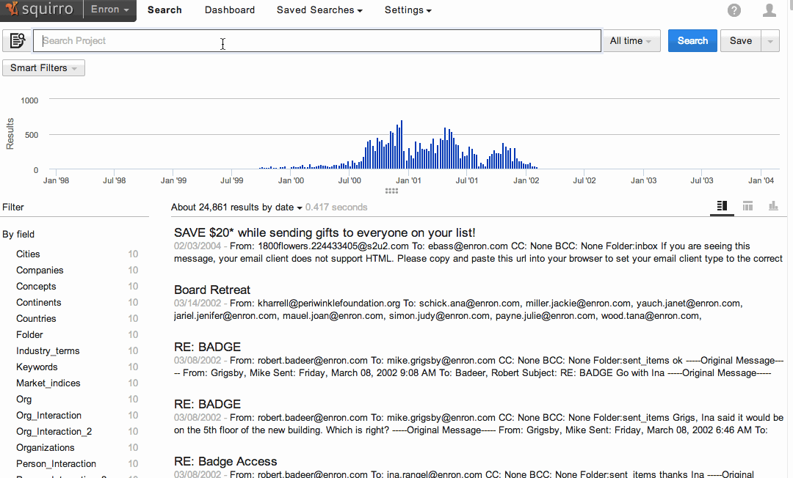Image resolution: width=793 pixels, height=478 pixels.
Task: Open the Board Retreat result
Action: (x=212, y=290)
